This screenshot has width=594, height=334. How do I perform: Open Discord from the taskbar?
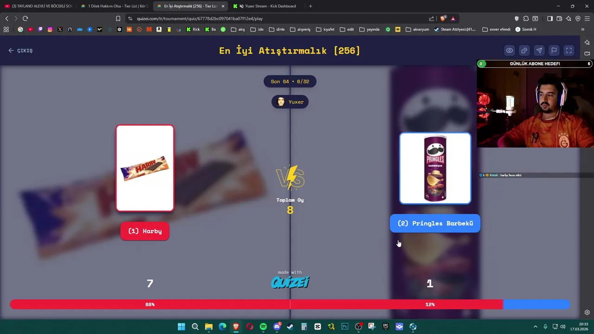[277, 327]
